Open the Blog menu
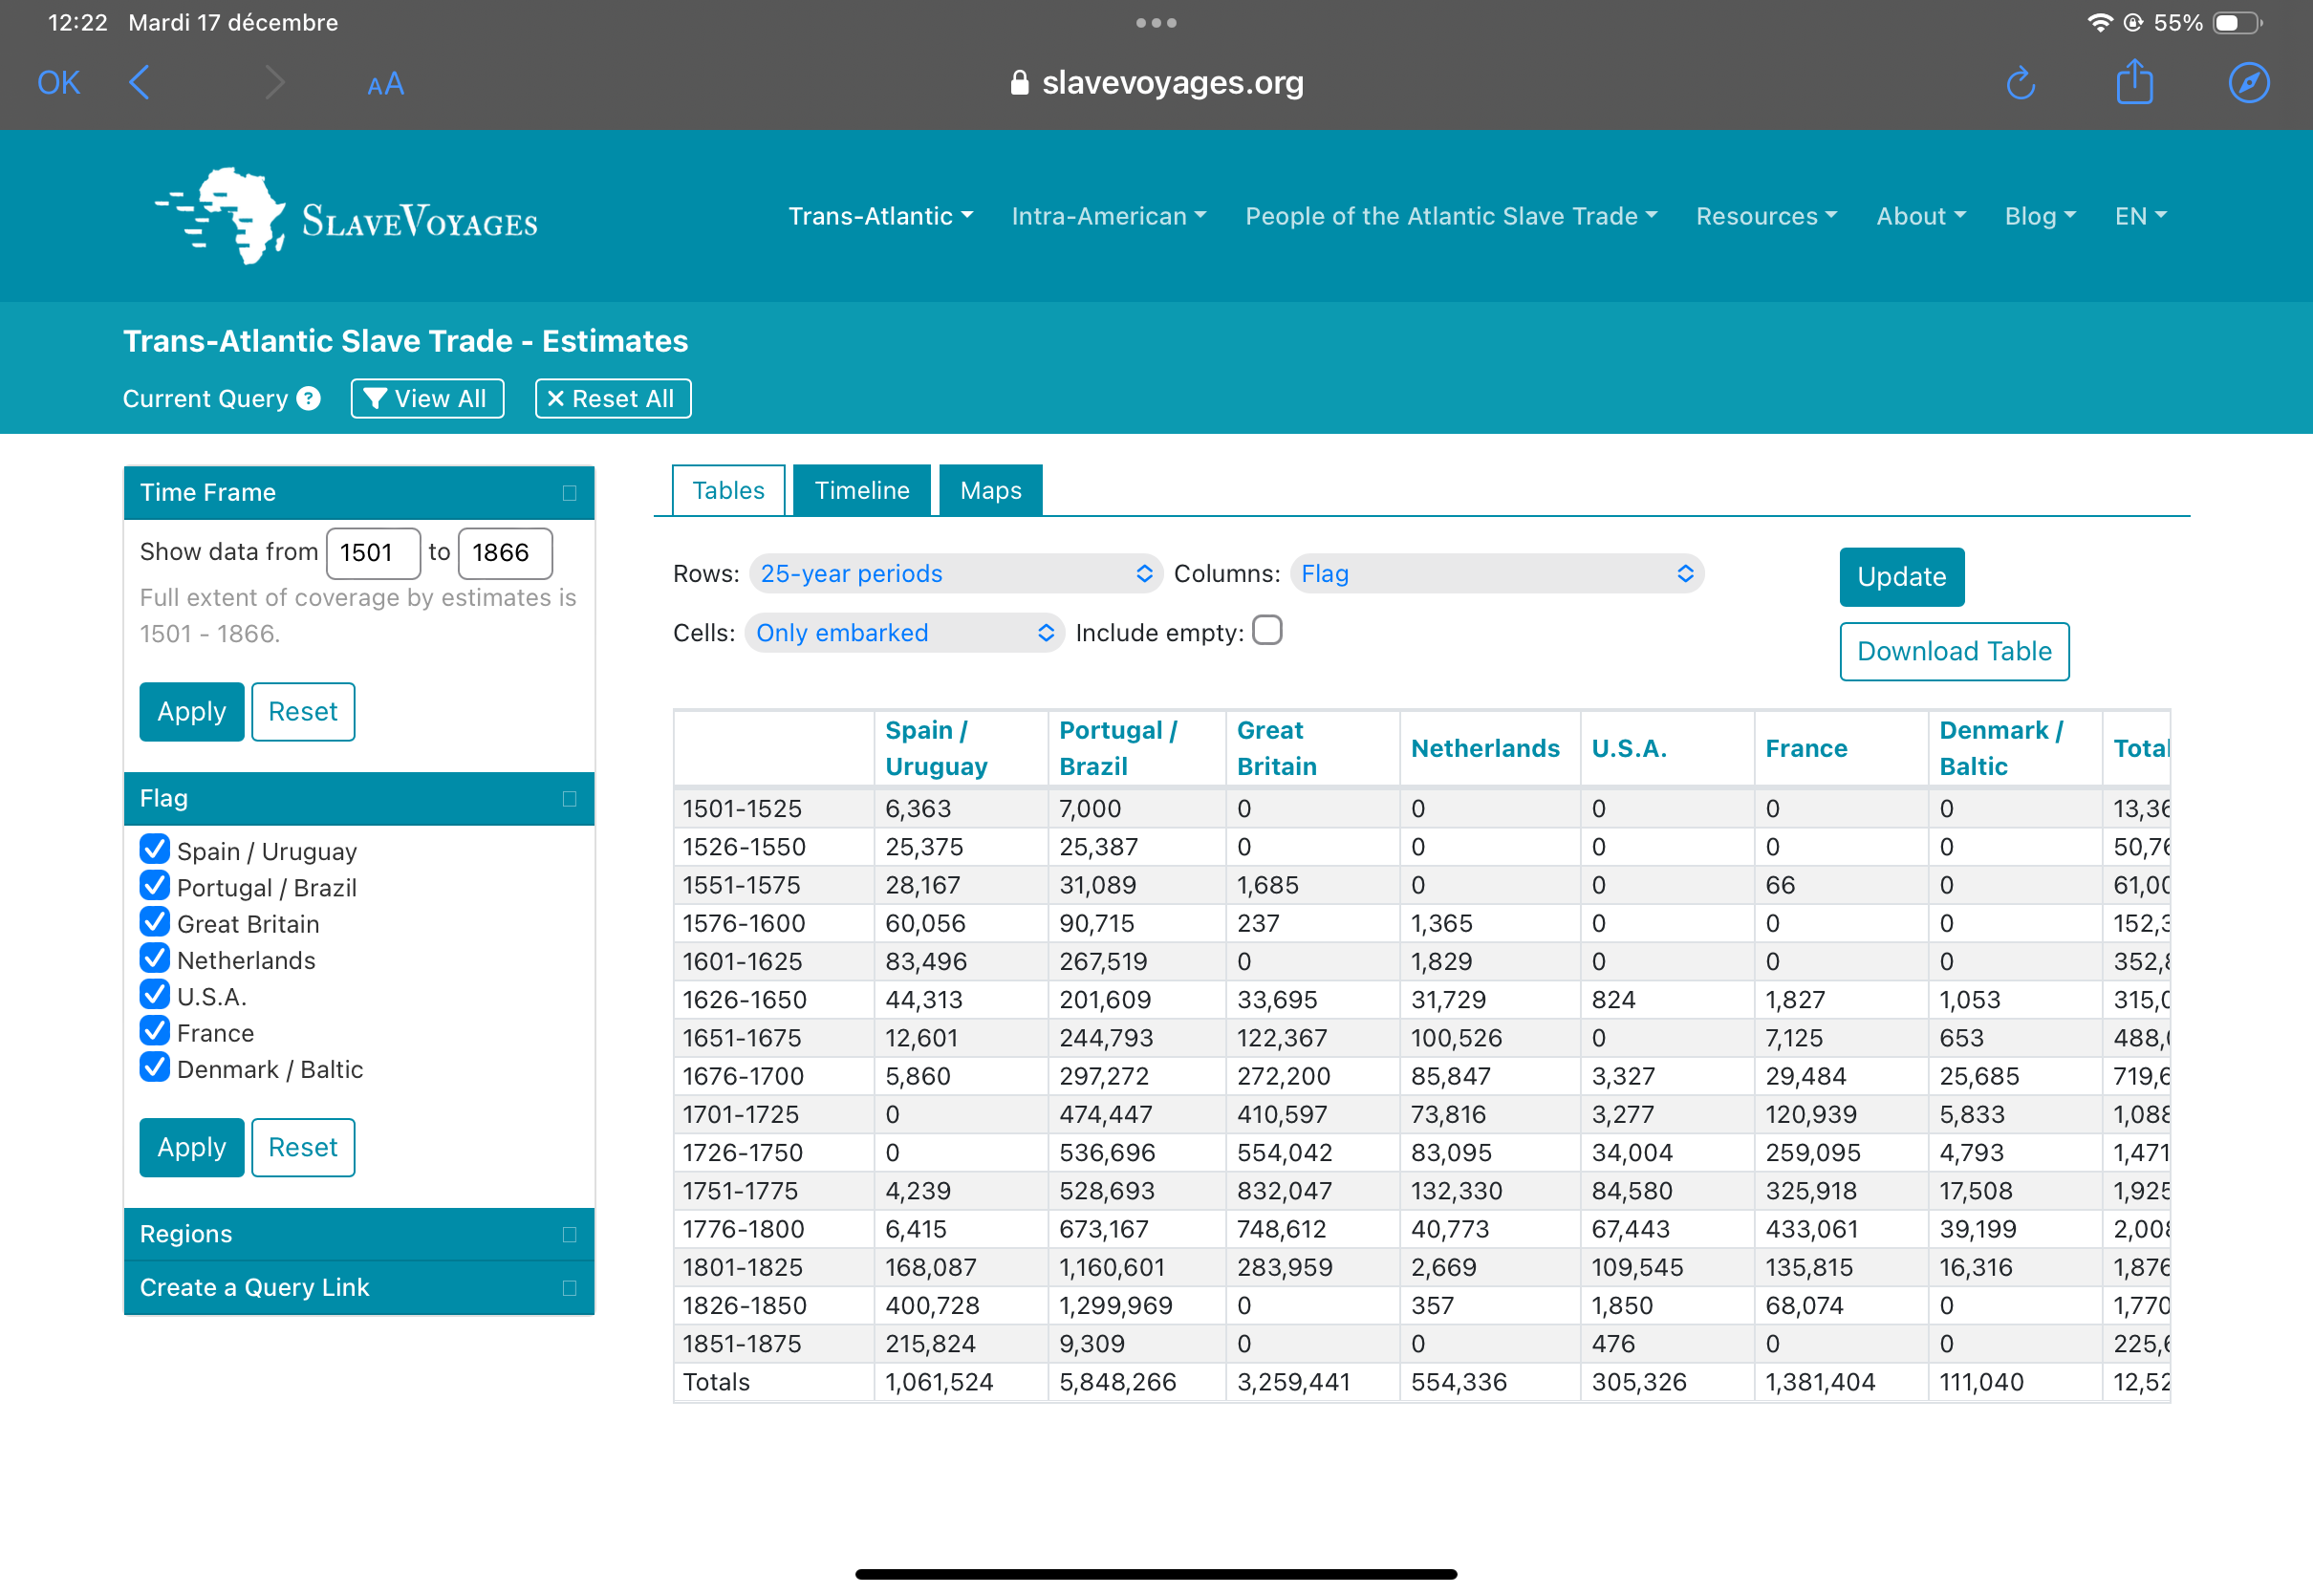2313x1594 pixels. [2040, 216]
